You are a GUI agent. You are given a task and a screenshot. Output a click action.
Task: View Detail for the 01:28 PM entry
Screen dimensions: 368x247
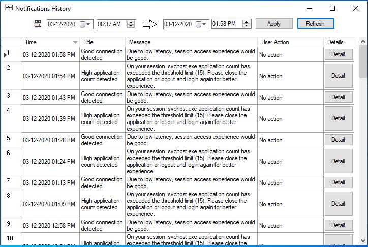[x=338, y=140]
